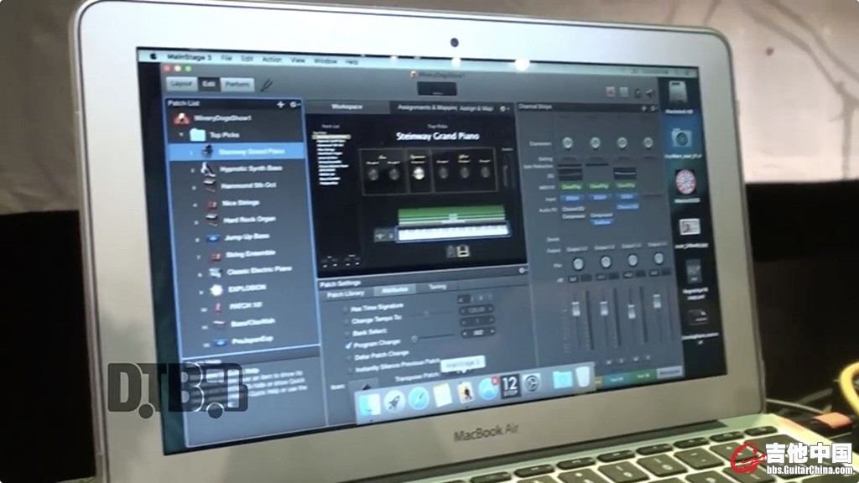Open the Channel Strips gear menu
Screen dimensions: 859x483
click(x=653, y=109)
